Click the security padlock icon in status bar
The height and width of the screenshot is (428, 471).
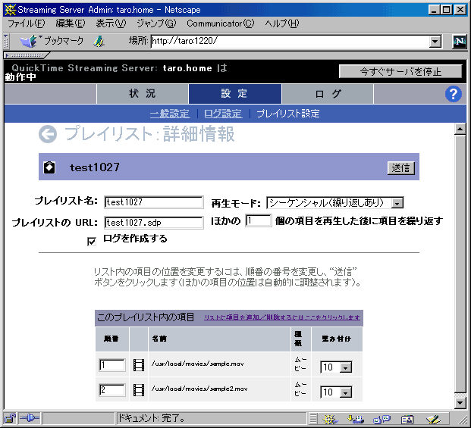tap(11, 418)
